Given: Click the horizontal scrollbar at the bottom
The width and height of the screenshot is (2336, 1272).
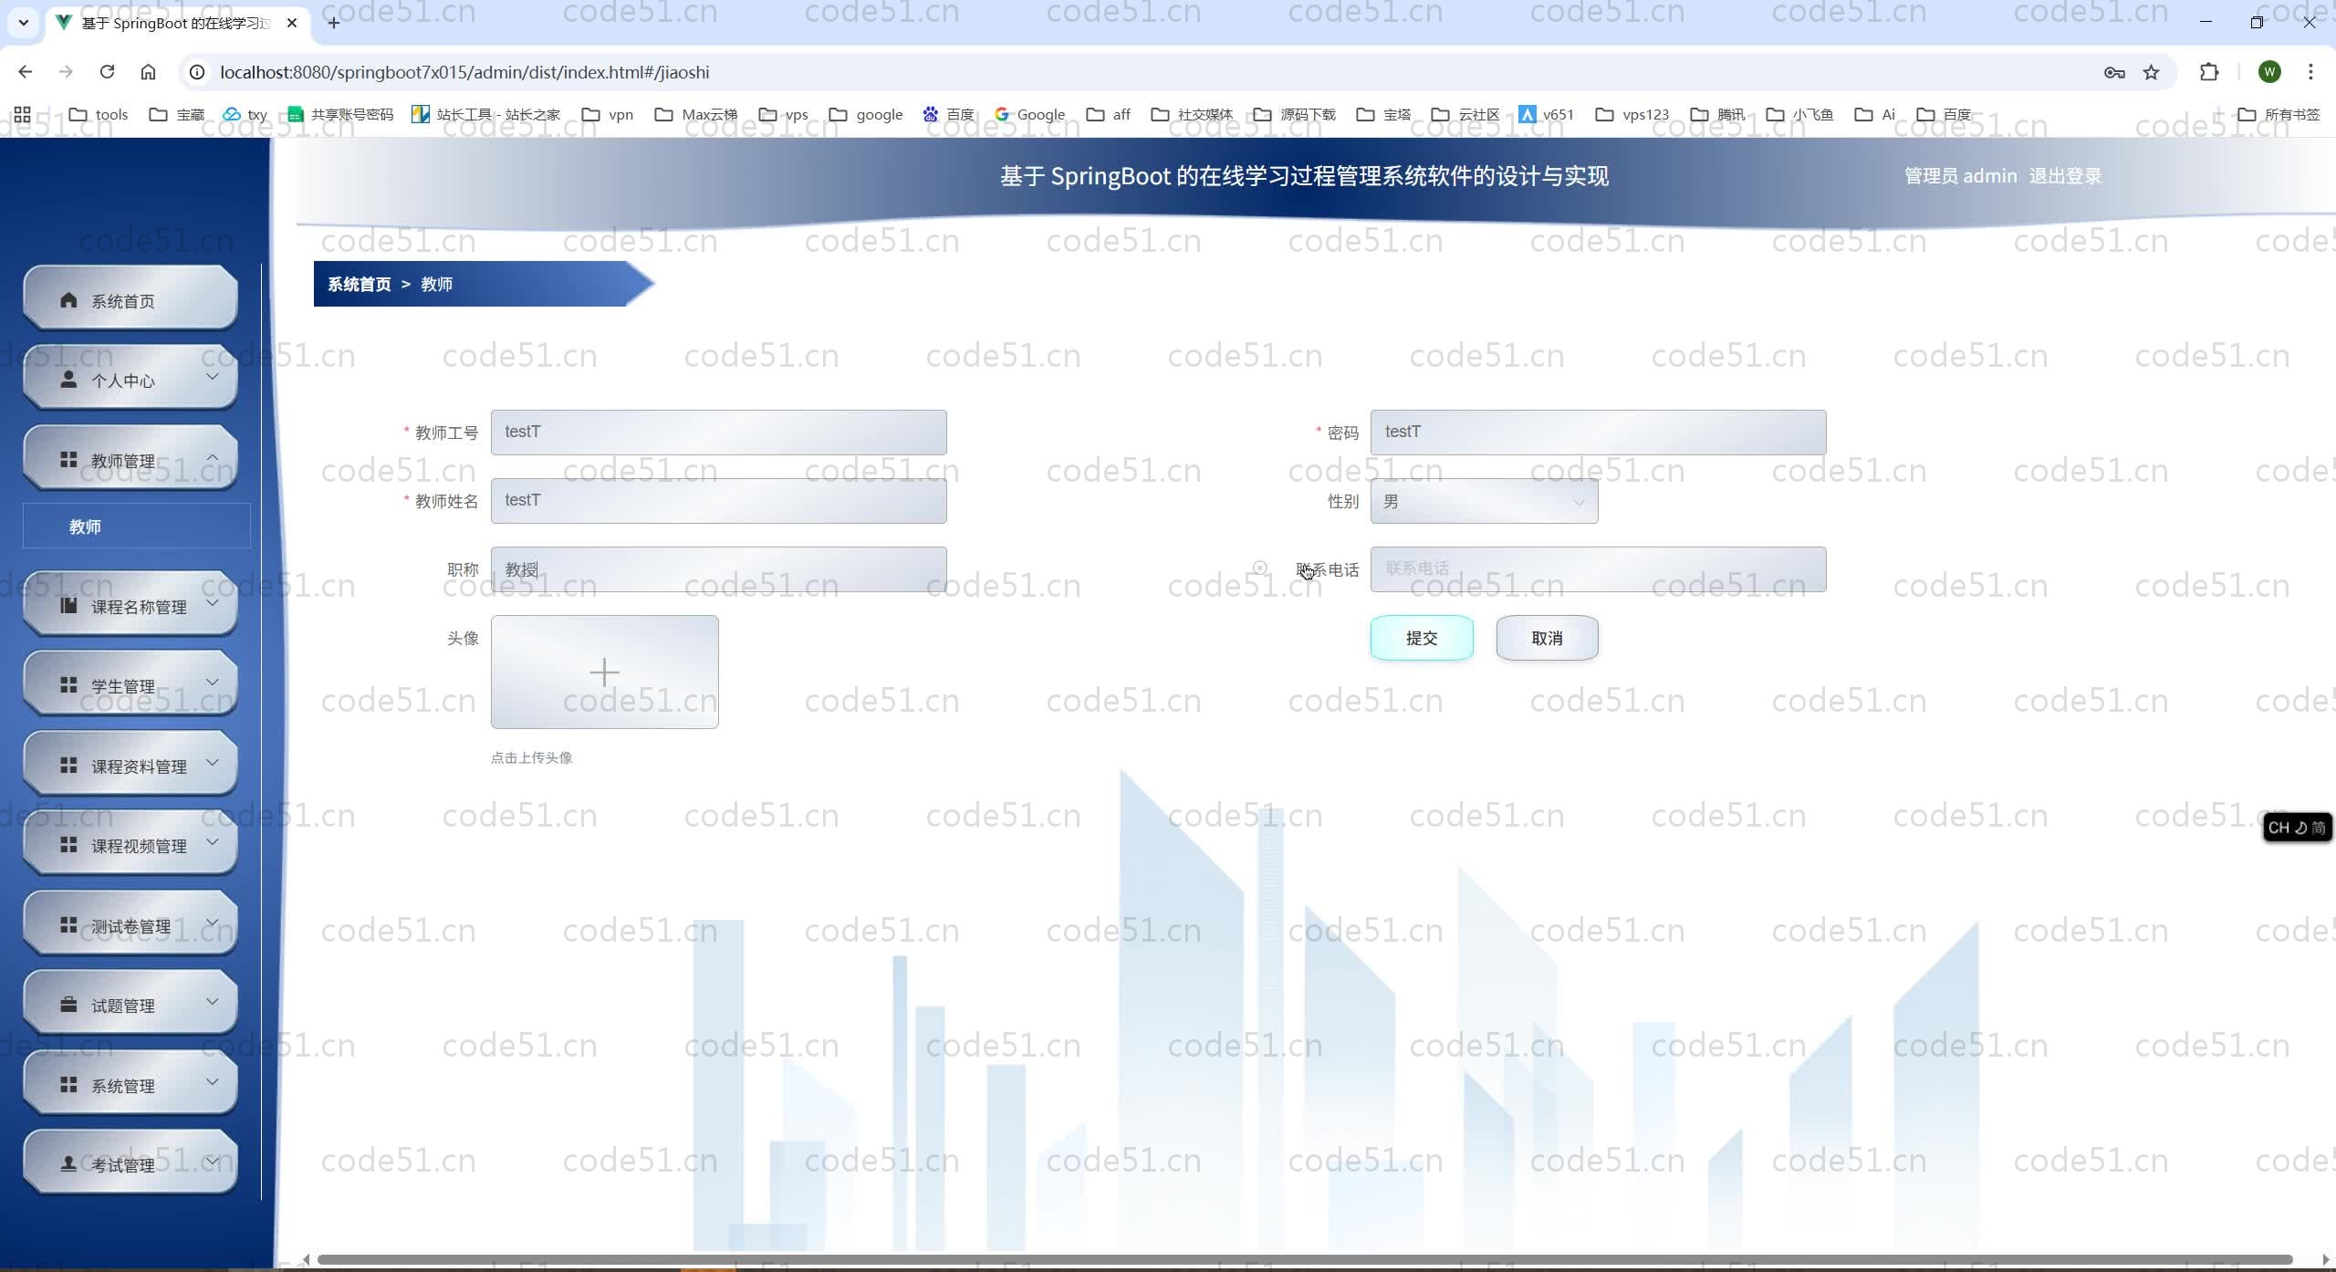Looking at the screenshot, I should coord(1305,1260).
